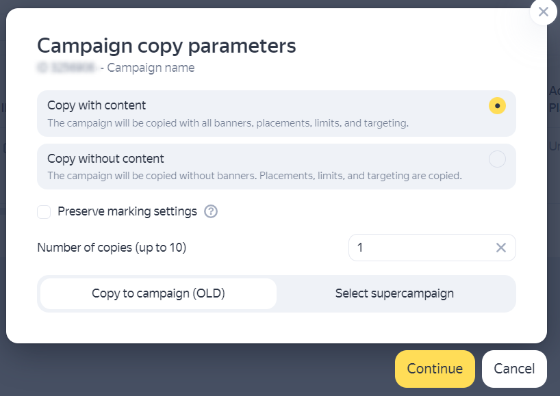
Task: Click the 'copied without banners' description text
Action: [x=254, y=176]
